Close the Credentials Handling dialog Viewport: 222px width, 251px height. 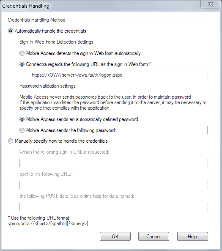point(210,4)
